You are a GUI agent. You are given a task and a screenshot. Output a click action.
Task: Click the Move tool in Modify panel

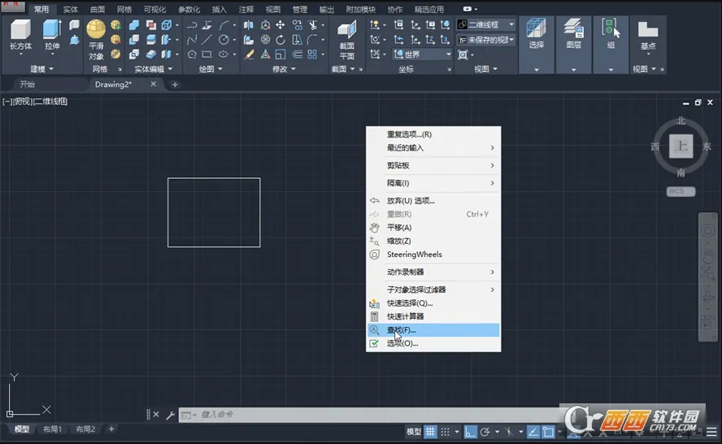coord(280,25)
